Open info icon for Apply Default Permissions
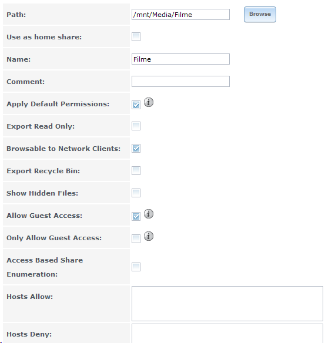Screen dimensions: 325x343 pos(149,102)
